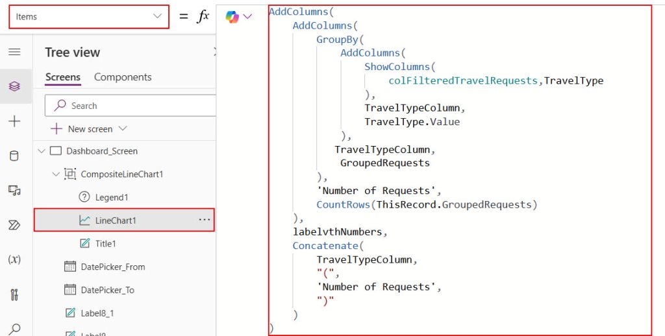
Task: Click colFilteredTravelRequests in the formula
Action: point(463,80)
